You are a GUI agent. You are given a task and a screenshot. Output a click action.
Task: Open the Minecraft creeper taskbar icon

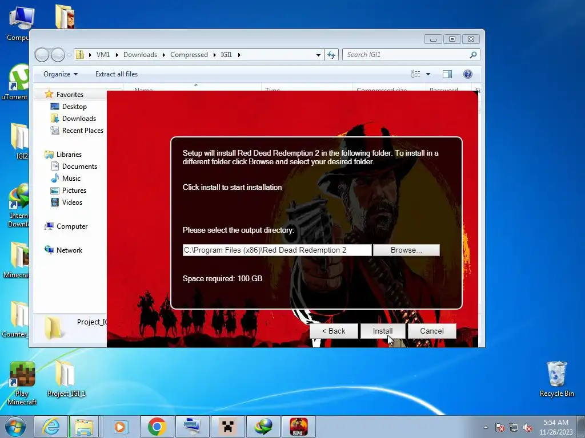tap(227, 427)
